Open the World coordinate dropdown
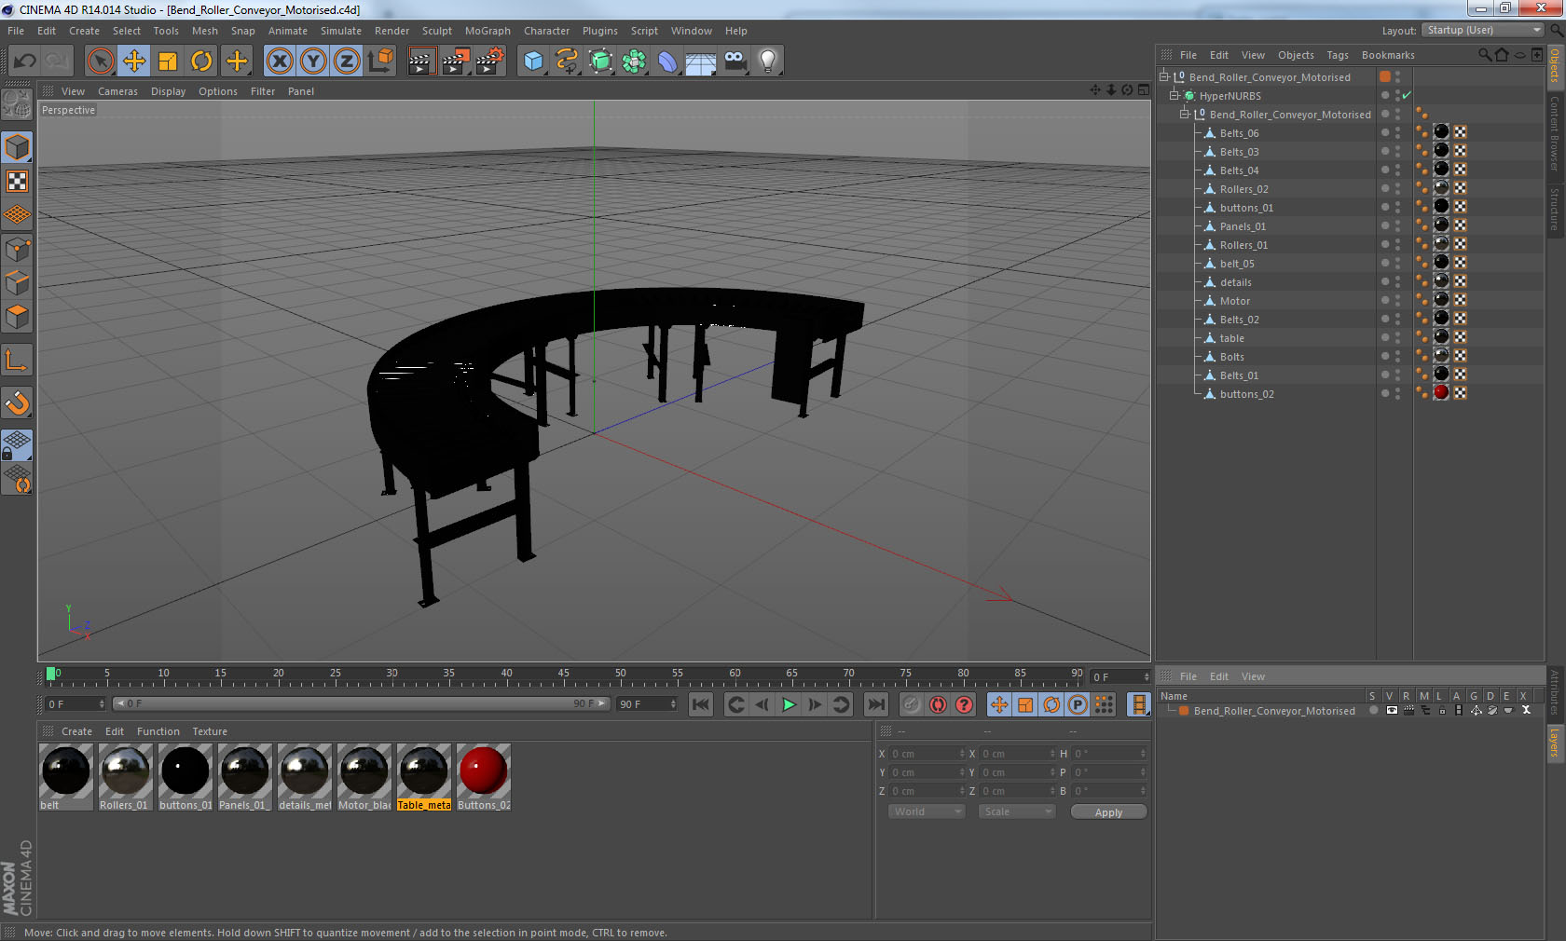Screen dimensions: 1566x941 pyautogui.click(x=927, y=811)
